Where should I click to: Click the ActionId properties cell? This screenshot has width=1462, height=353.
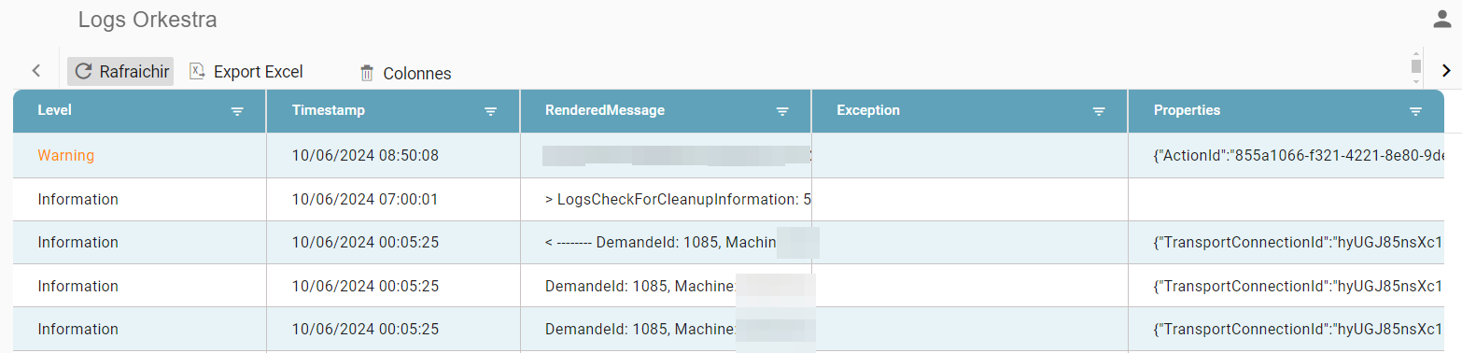point(1286,155)
